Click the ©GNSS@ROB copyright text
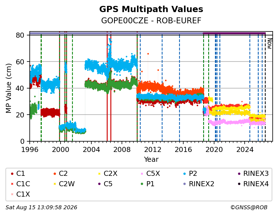278x216 pixels. coord(249,208)
